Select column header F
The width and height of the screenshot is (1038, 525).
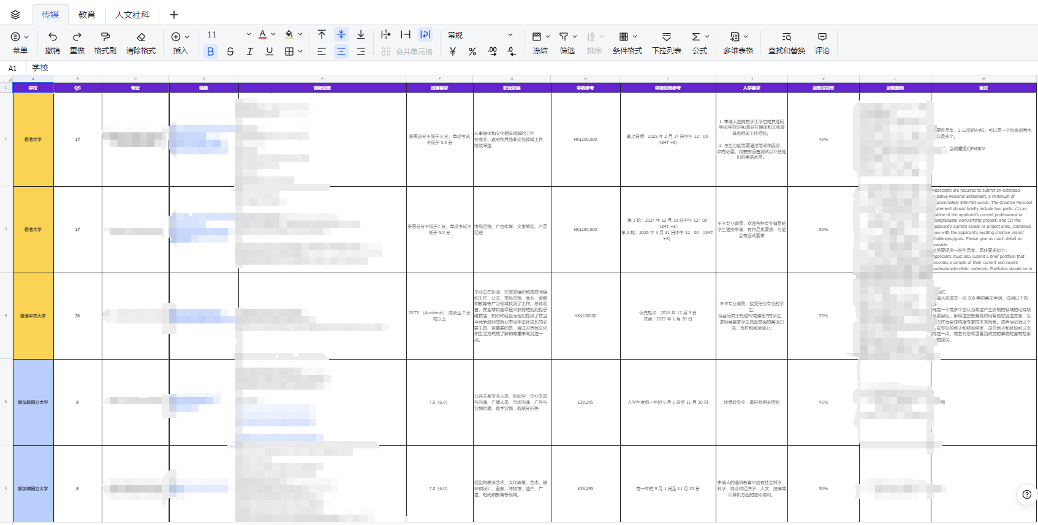(x=439, y=79)
